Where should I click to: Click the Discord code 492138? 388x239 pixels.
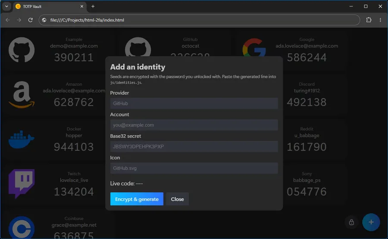coord(307,102)
